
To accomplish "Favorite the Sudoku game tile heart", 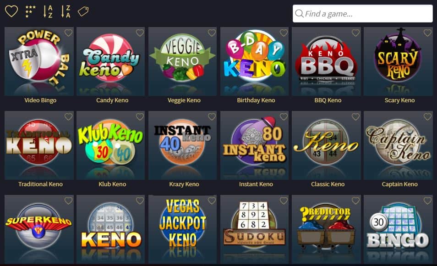I will [x=284, y=200].
